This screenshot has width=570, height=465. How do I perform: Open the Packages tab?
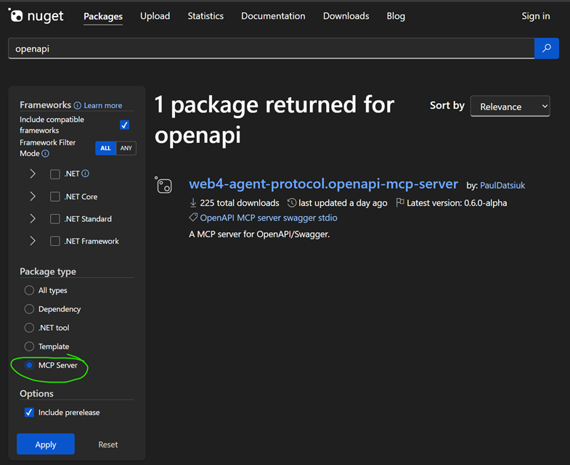point(103,17)
